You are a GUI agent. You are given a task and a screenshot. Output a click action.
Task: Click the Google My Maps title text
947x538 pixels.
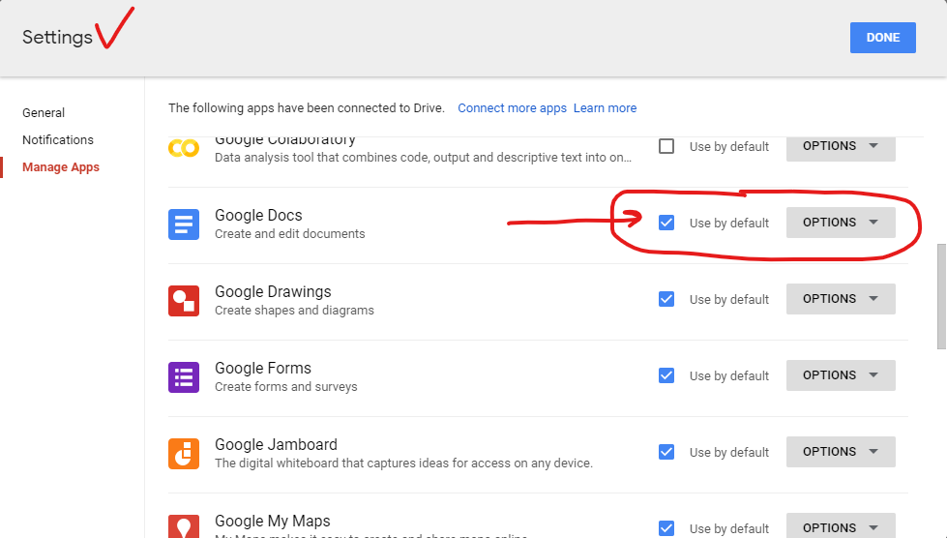pyautogui.click(x=273, y=522)
